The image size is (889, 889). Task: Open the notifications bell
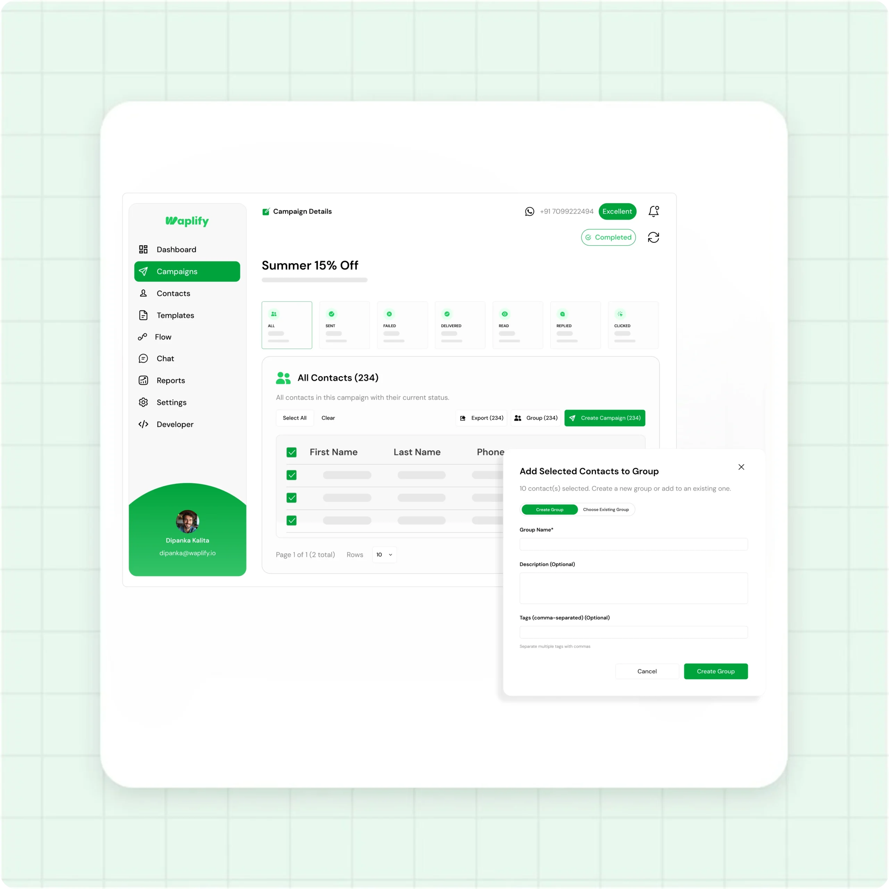[x=654, y=211]
